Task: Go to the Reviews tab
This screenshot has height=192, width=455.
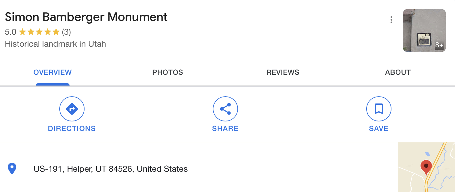Action: coord(283,72)
